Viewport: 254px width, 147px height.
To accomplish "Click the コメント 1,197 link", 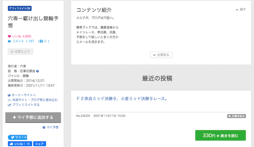I will point(23,41).
